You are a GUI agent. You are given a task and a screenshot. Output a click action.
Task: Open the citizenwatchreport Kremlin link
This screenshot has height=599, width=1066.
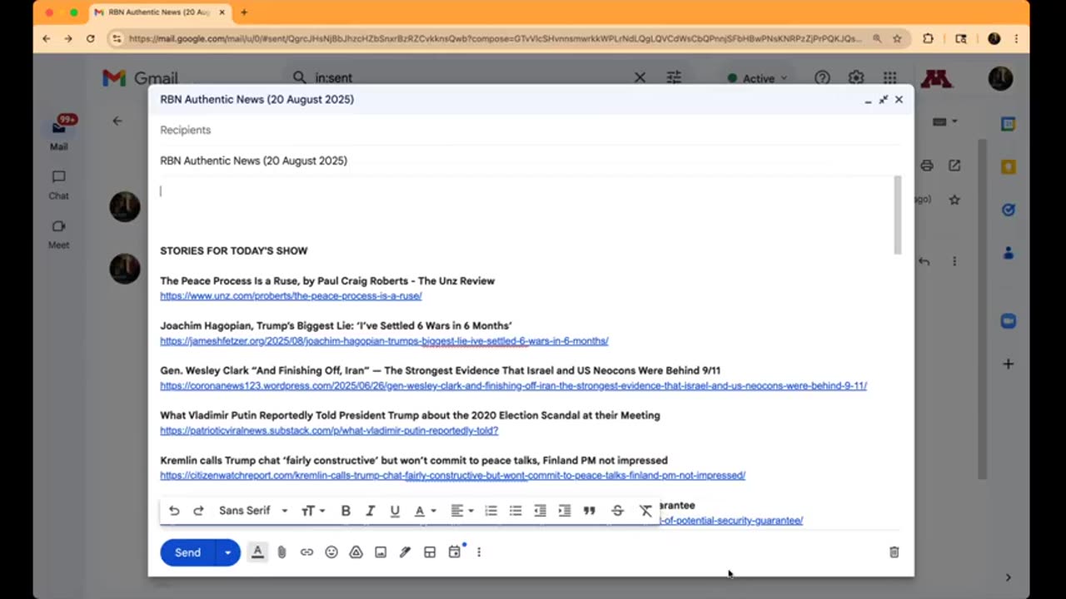(452, 476)
